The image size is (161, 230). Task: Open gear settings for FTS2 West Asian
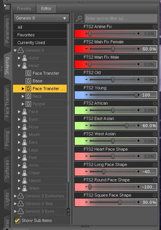pos(154,134)
